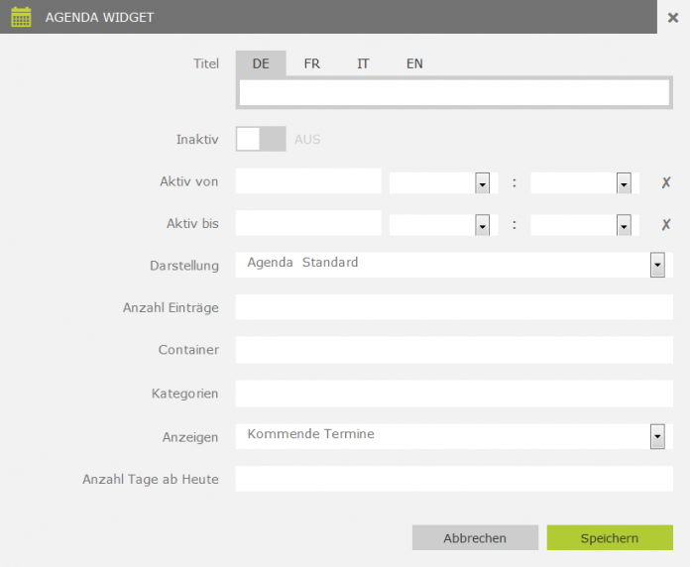Switch to the FR language tab
This screenshot has height=567, width=690.
[x=311, y=63]
